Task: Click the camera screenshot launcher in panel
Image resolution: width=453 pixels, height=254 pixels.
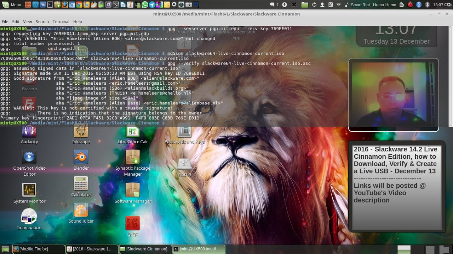Action: (189, 5)
